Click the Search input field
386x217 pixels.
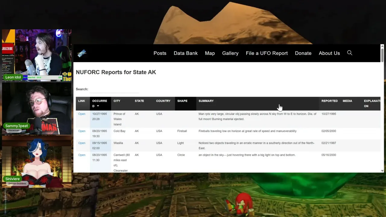(115, 89)
